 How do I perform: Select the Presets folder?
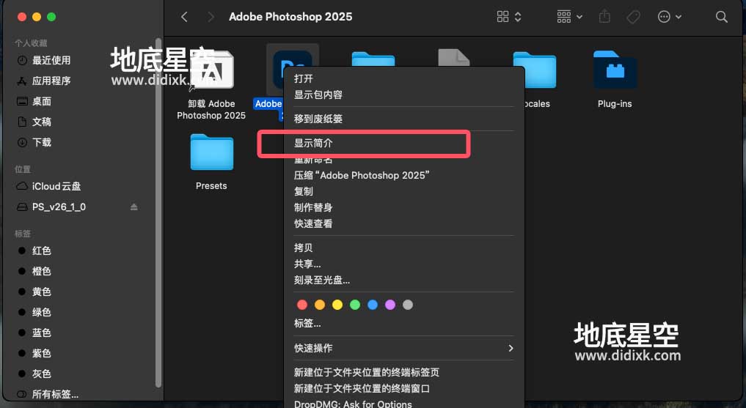click(212, 152)
